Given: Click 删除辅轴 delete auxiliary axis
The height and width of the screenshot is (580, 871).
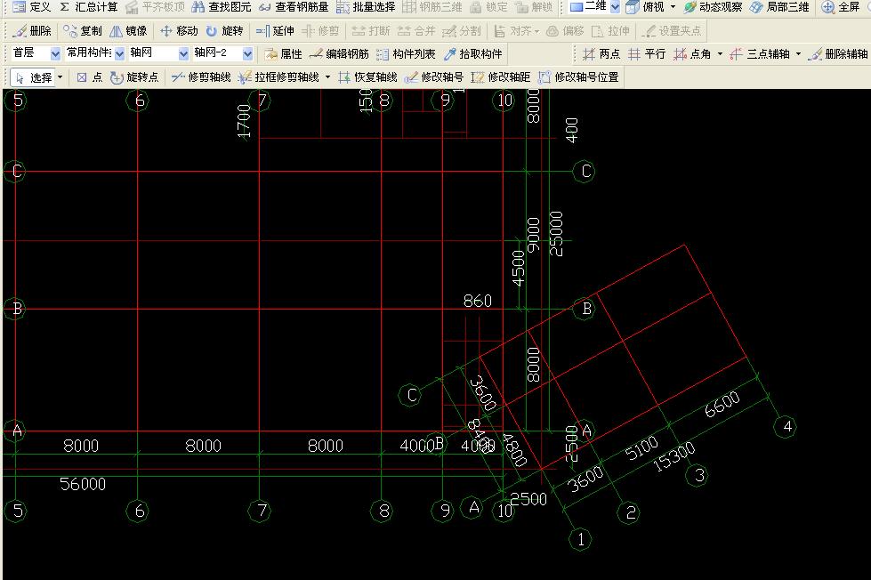Looking at the screenshot, I should 838,54.
